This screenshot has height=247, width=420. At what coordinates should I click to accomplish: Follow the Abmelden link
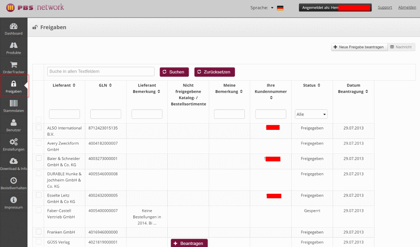coord(407,7)
